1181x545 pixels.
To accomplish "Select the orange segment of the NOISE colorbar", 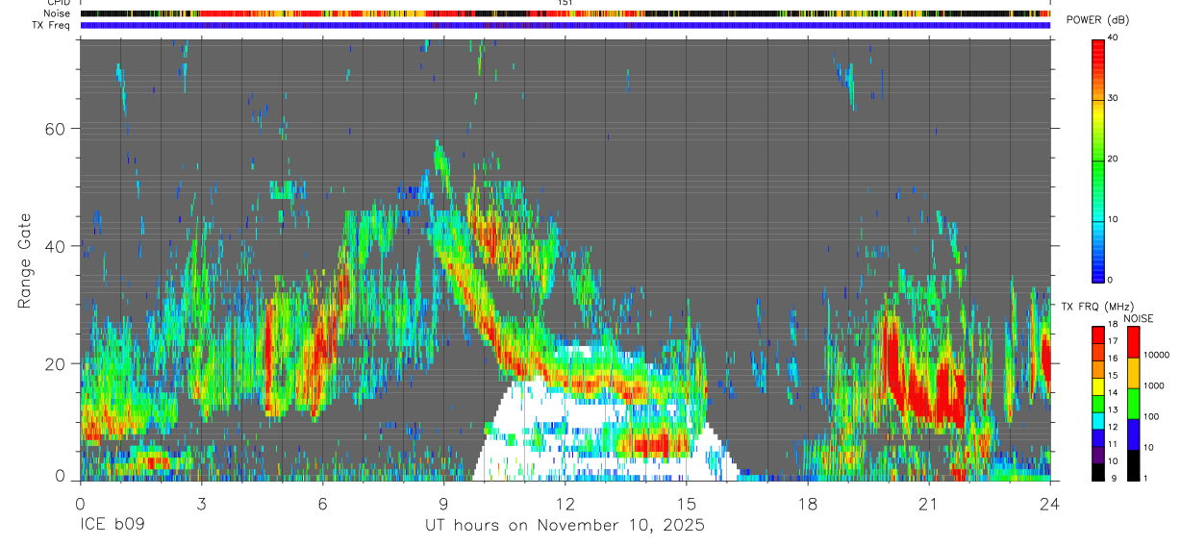I will click(x=1132, y=372).
